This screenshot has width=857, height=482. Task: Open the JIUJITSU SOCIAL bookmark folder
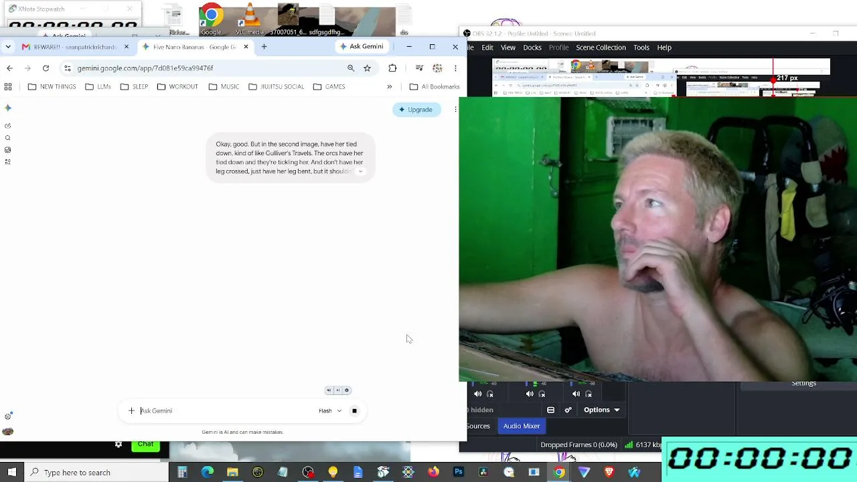pos(276,86)
